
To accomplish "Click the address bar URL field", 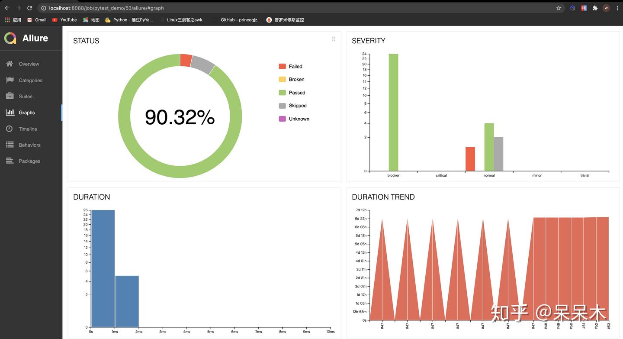I will (299, 8).
